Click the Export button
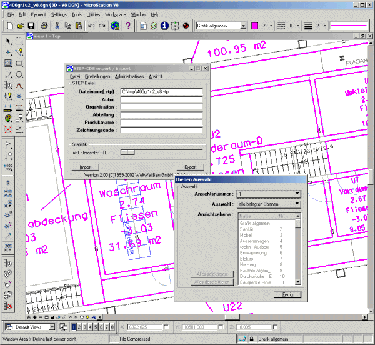The width and height of the screenshot is (375, 345). [191, 167]
